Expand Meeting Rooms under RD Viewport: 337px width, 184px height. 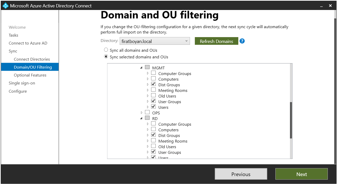coord(148,141)
